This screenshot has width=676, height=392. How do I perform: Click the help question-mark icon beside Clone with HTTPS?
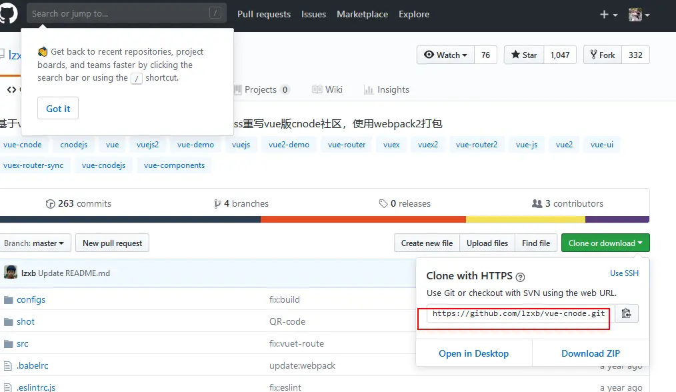pos(521,277)
